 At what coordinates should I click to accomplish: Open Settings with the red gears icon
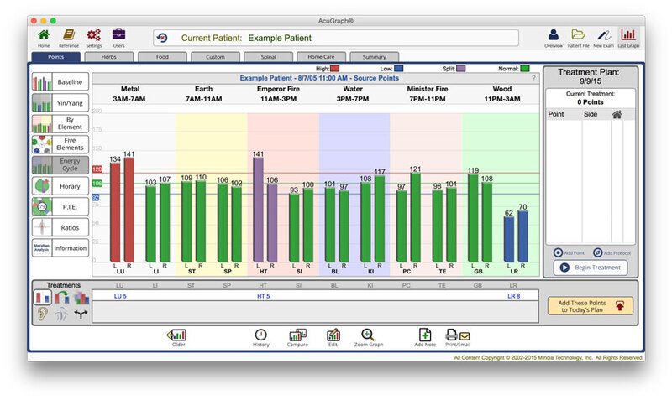coord(93,36)
